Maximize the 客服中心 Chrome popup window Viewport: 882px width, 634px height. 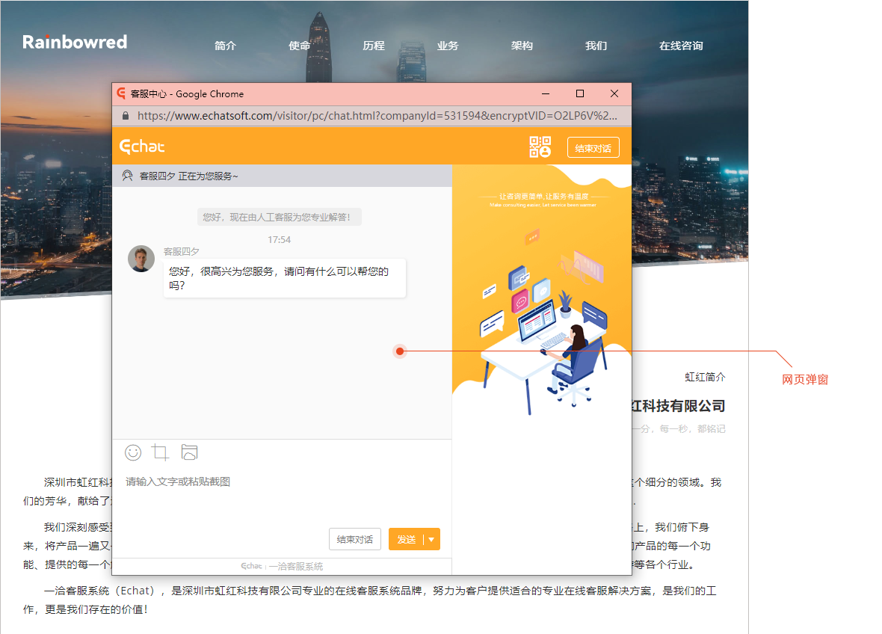click(580, 94)
